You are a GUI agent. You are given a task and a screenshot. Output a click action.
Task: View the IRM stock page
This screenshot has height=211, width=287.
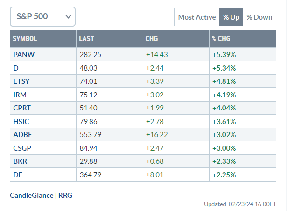20,95
